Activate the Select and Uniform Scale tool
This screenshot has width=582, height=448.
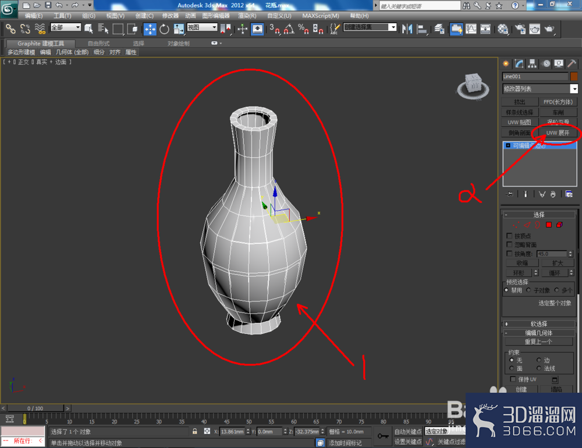tap(179, 29)
